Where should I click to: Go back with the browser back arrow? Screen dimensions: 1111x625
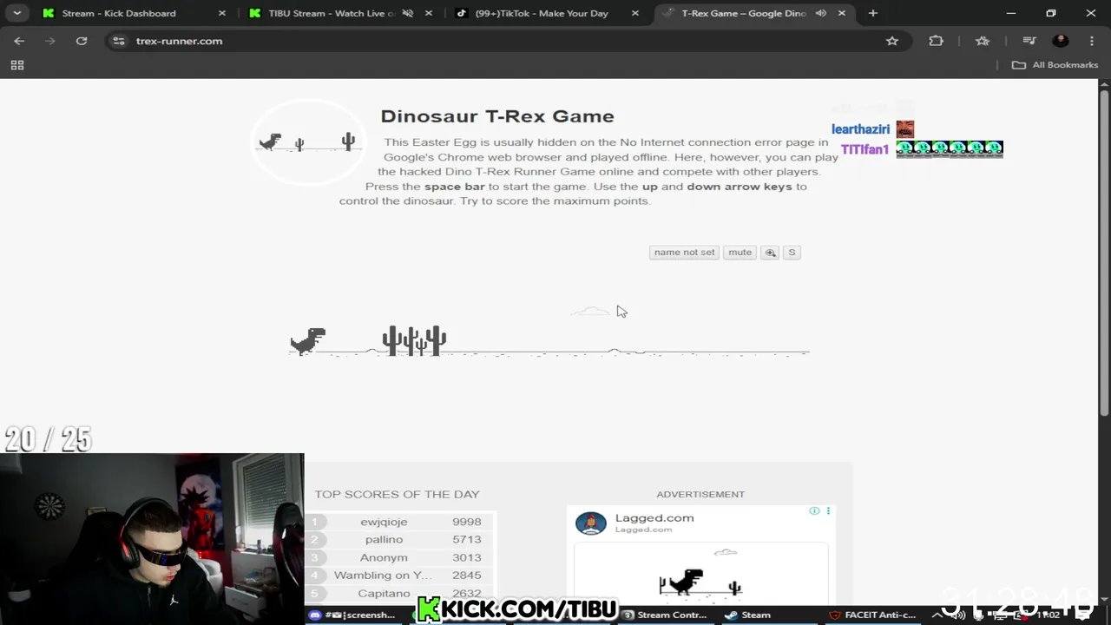[x=19, y=41]
